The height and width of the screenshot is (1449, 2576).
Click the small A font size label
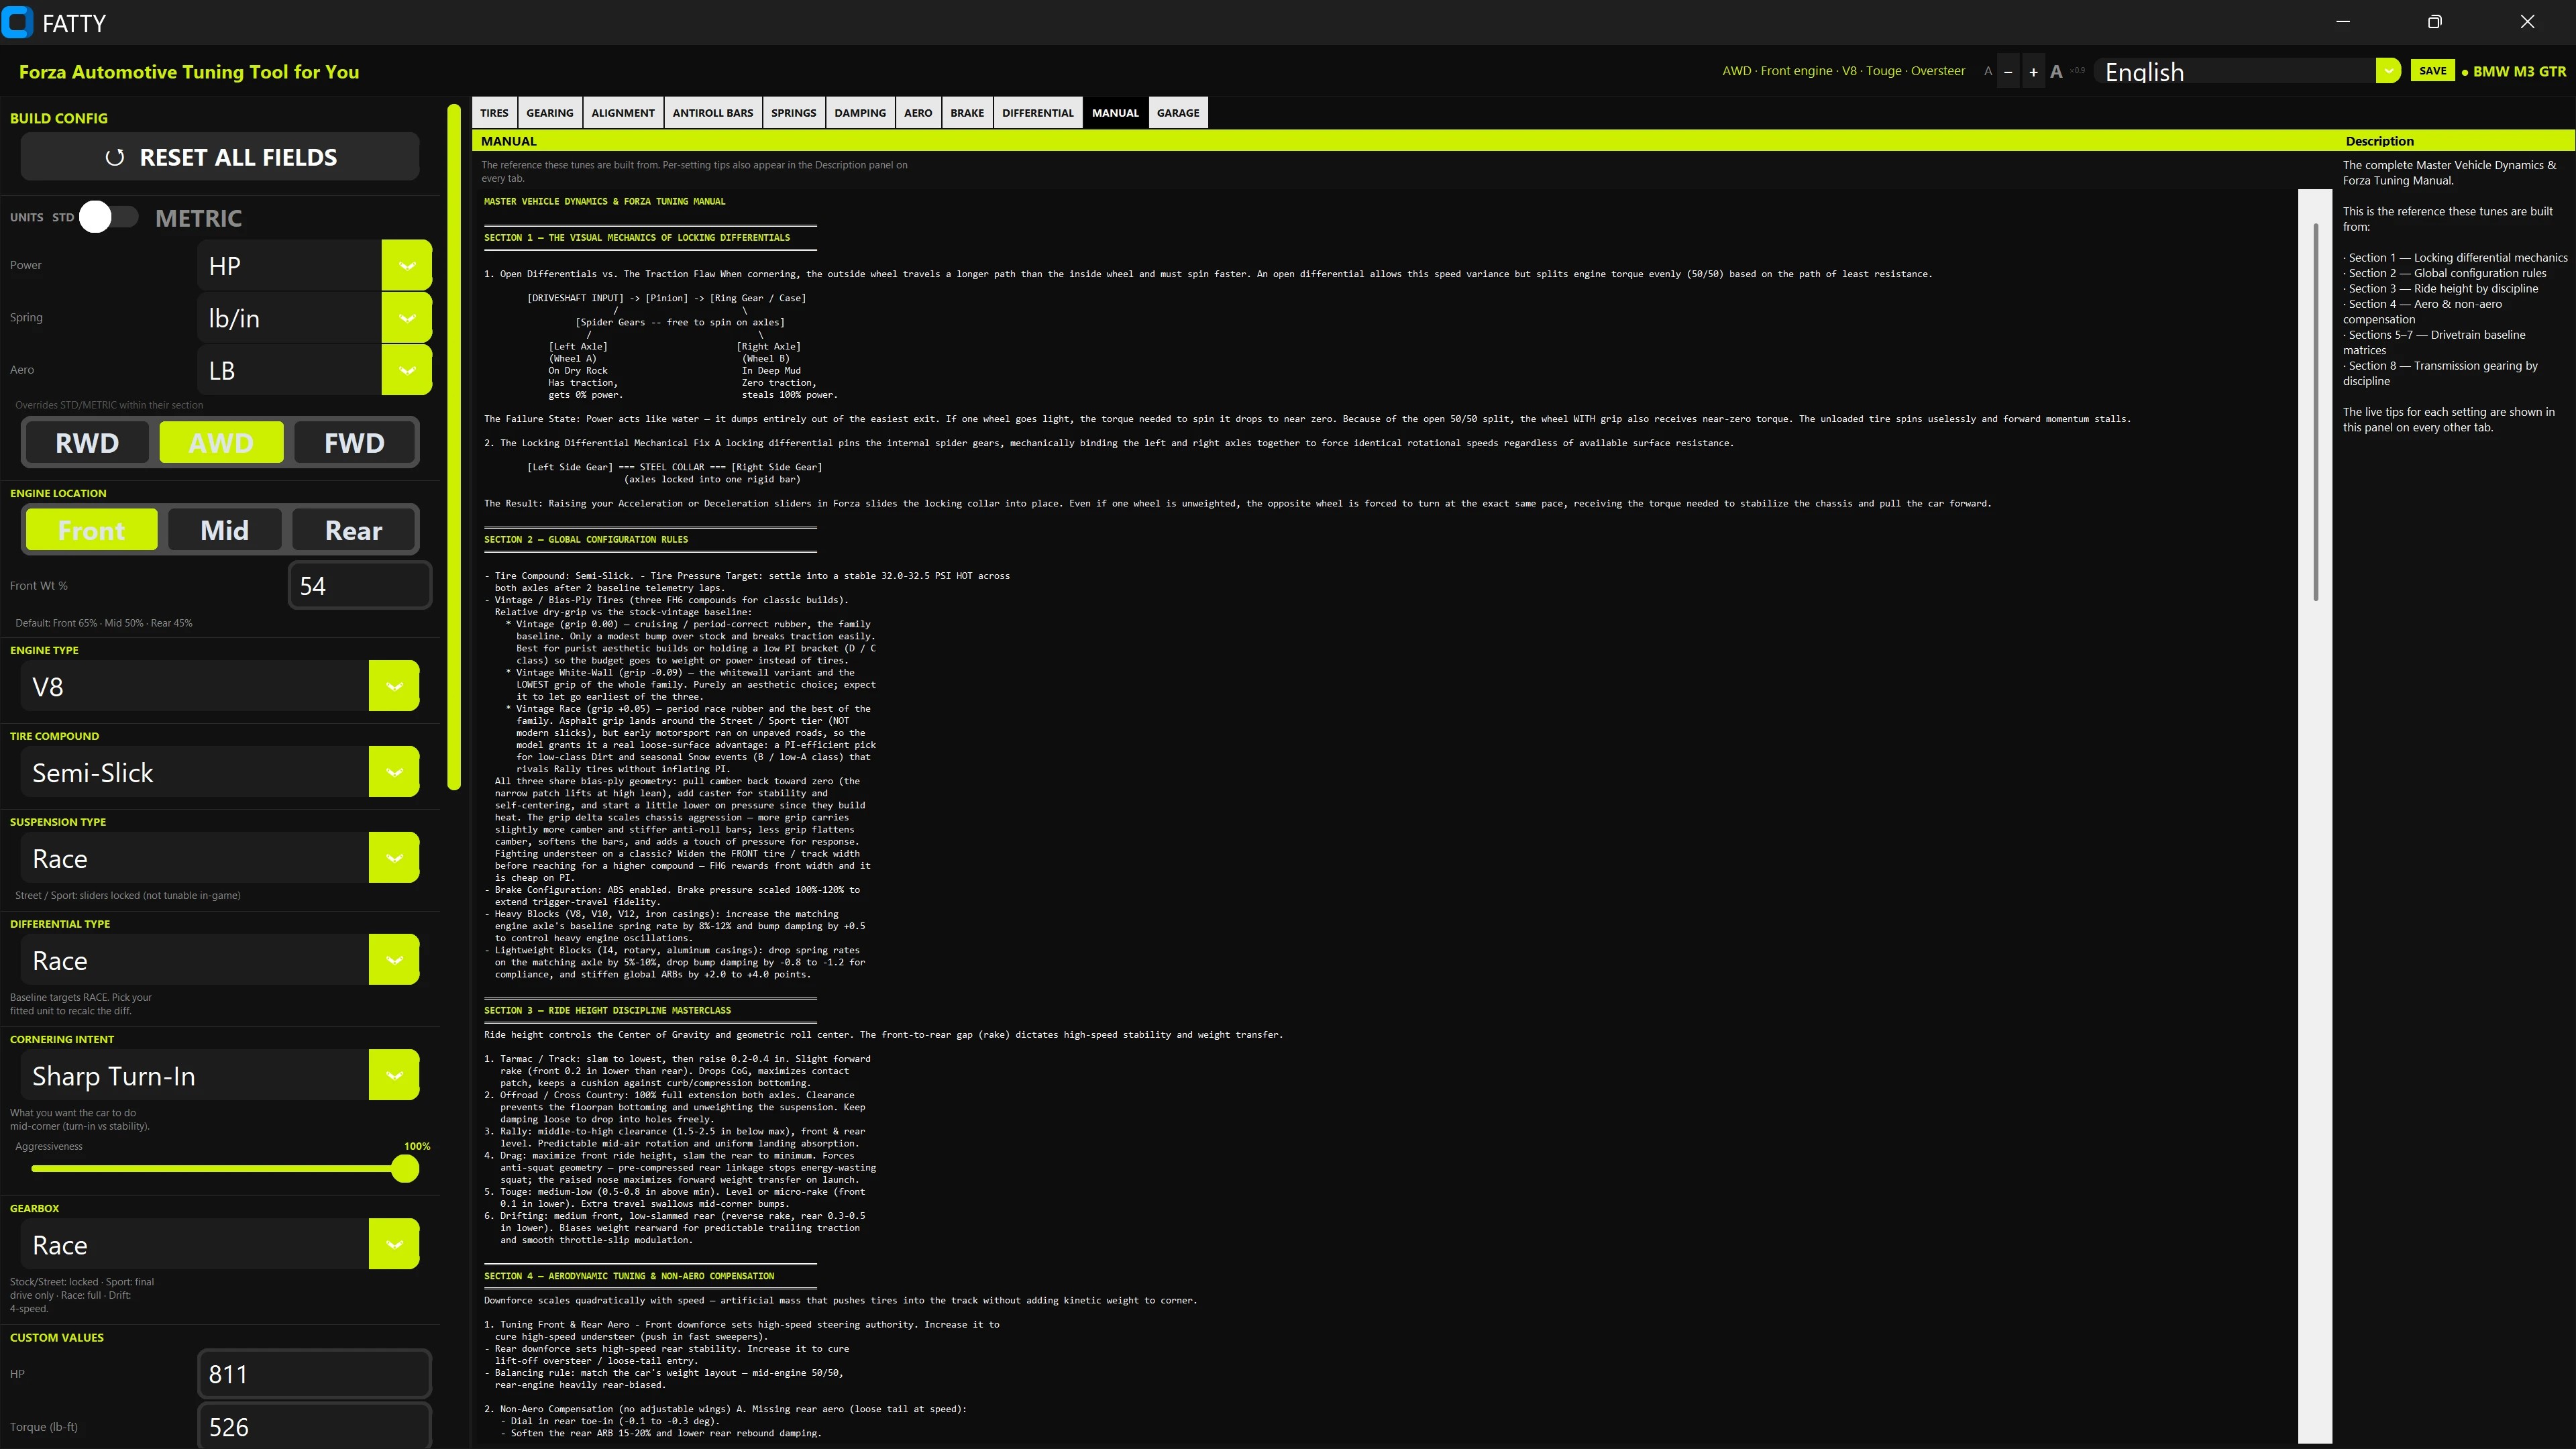tap(1988, 72)
